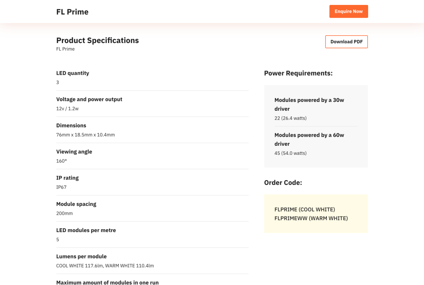Click the IP67 rating value
This screenshot has height=285, width=424.
tap(61, 187)
